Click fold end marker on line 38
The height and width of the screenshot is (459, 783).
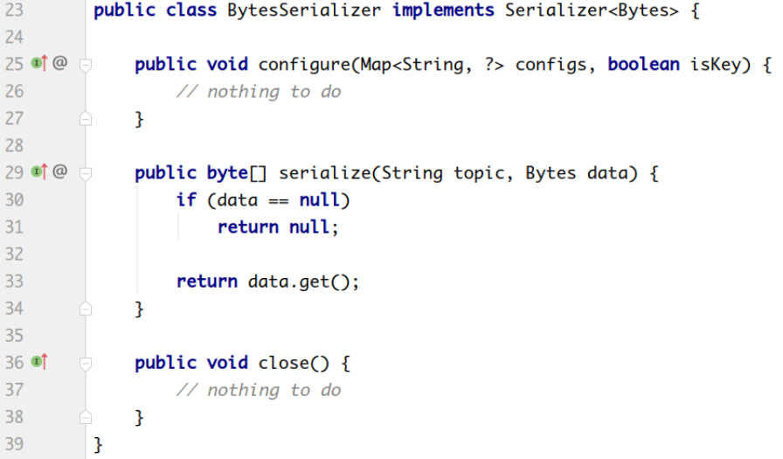(86, 417)
